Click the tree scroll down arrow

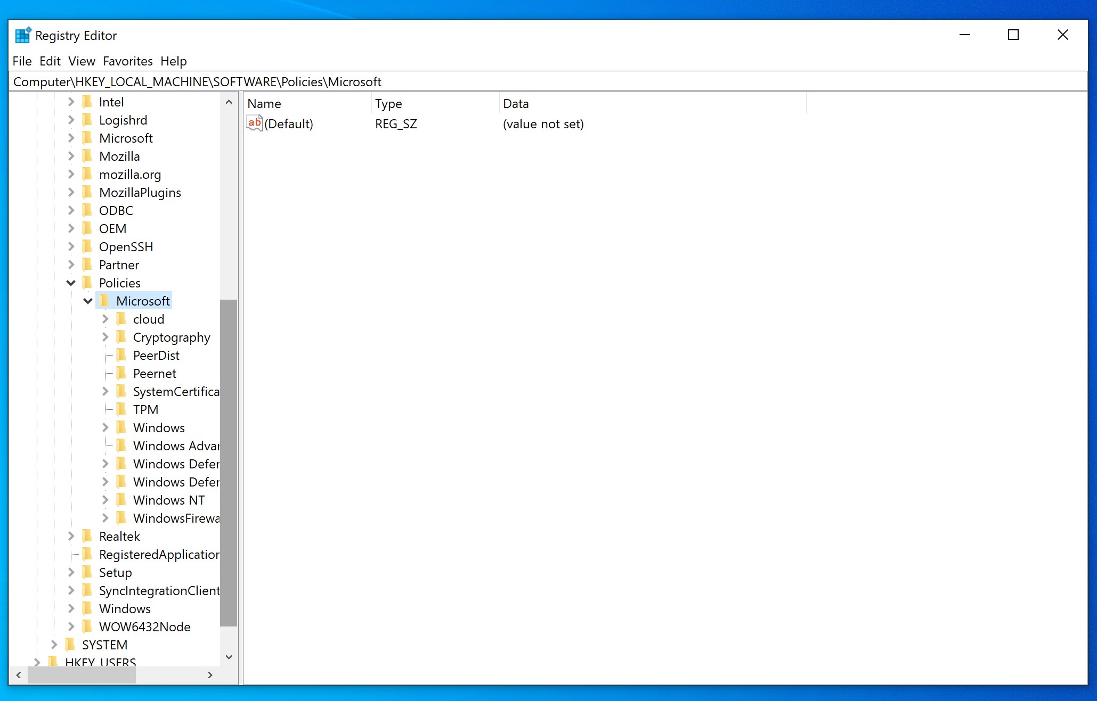(x=229, y=657)
